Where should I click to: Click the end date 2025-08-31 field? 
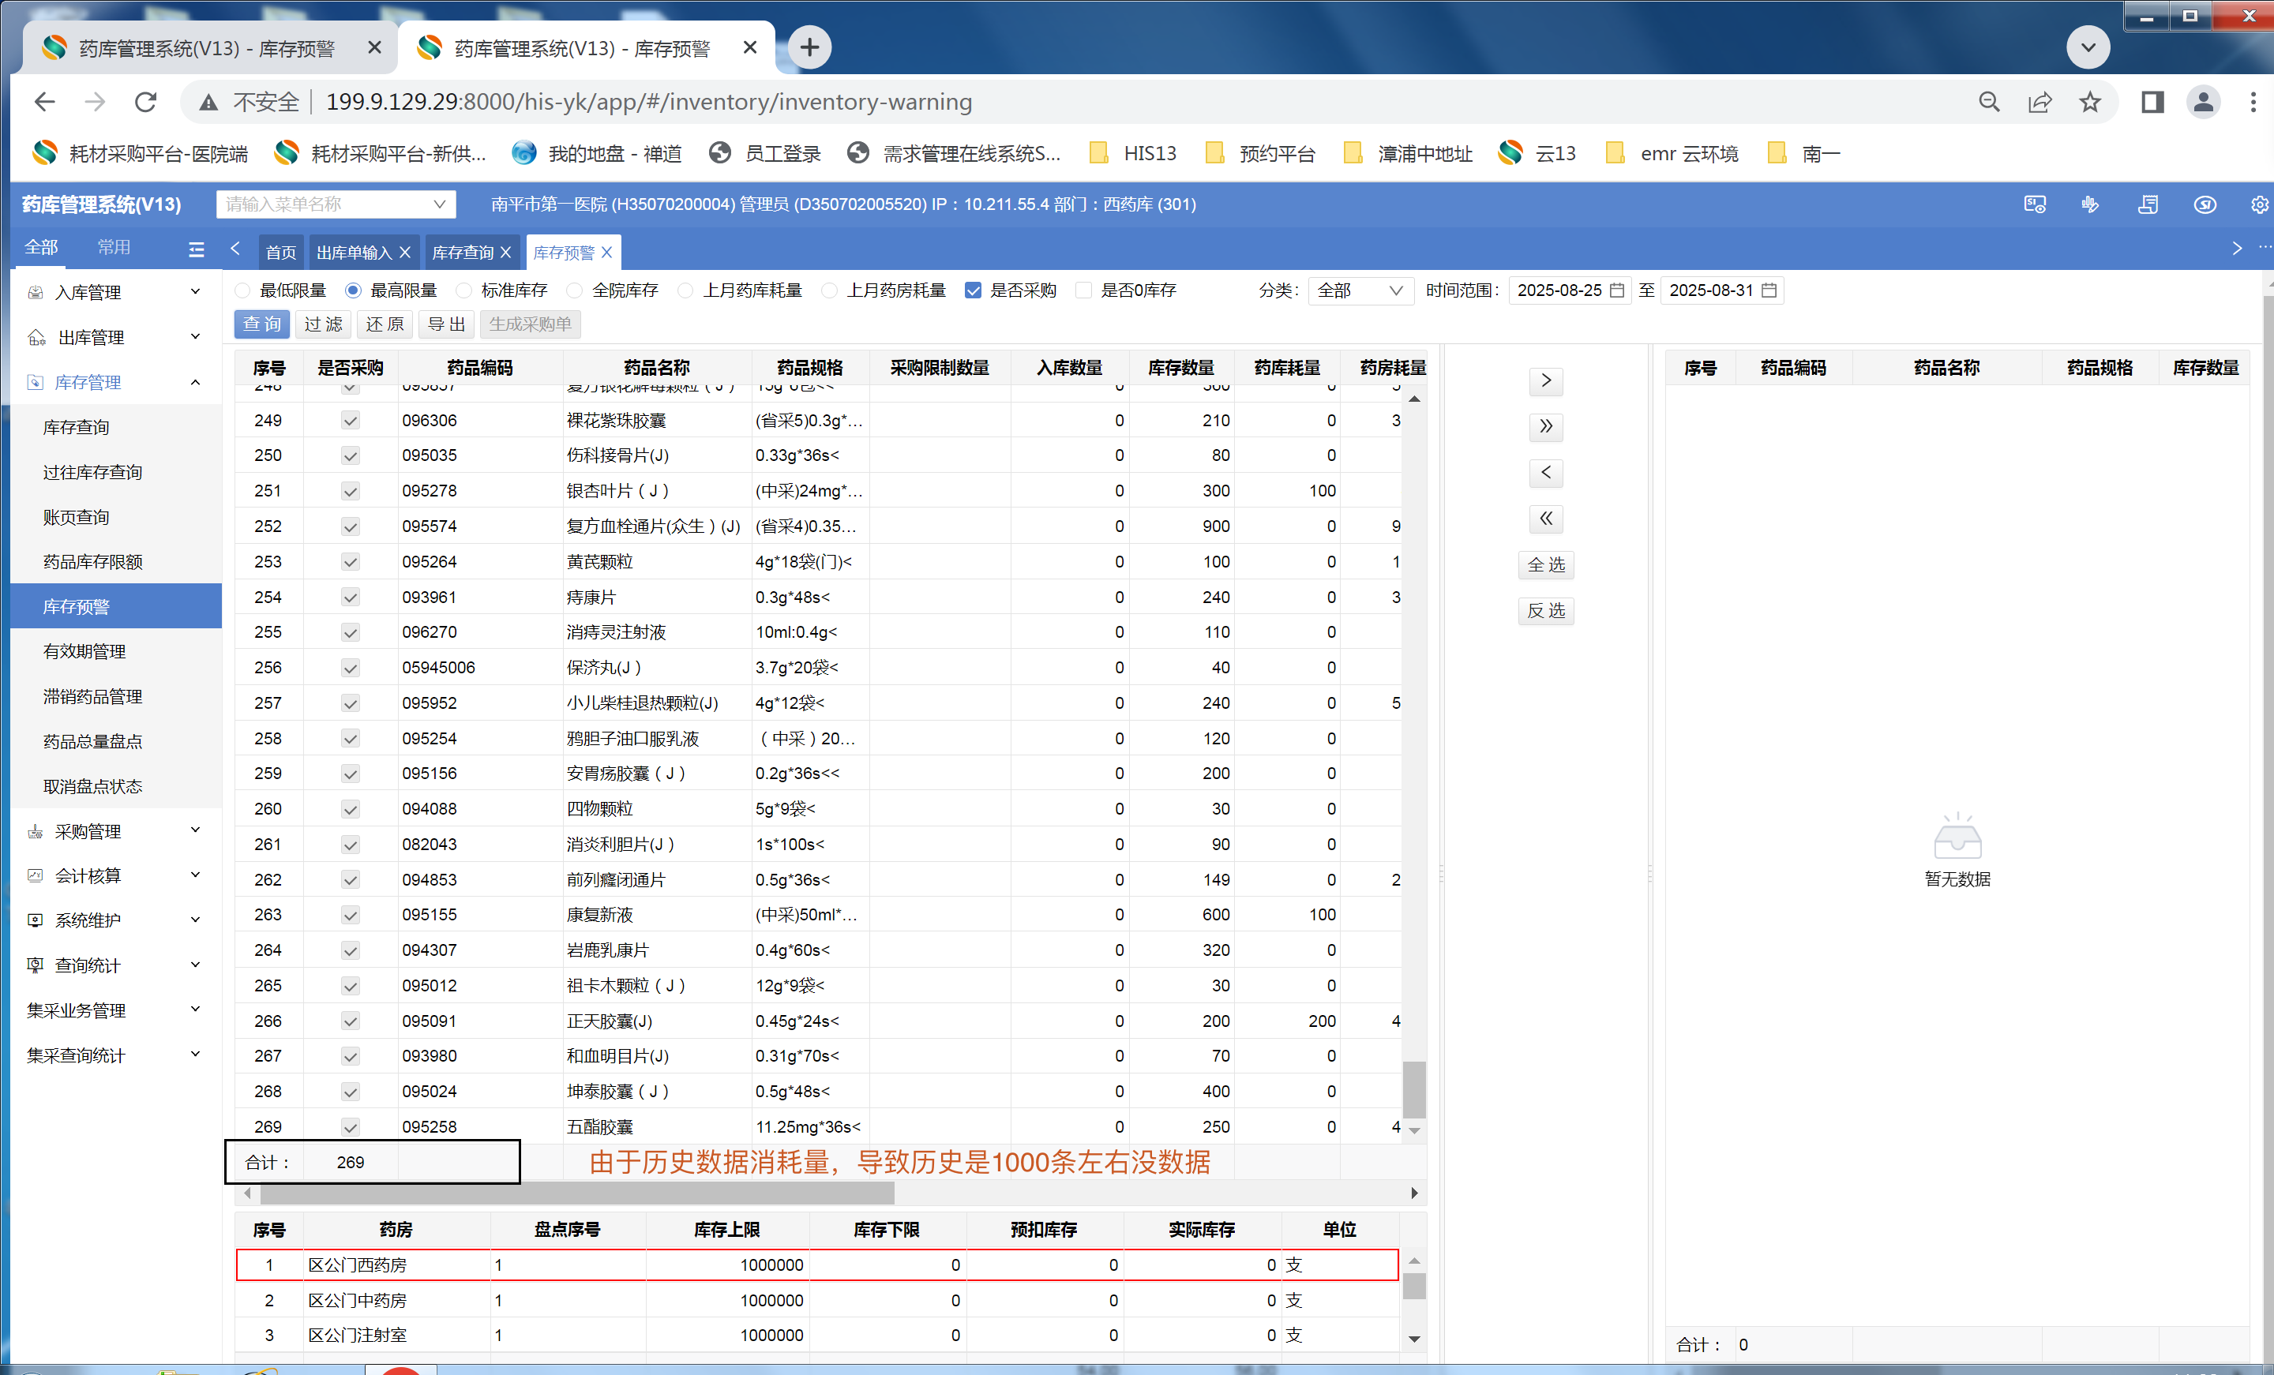click(x=1709, y=290)
